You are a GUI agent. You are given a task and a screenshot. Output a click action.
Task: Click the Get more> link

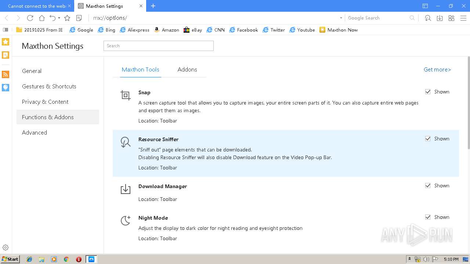pos(437,70)
